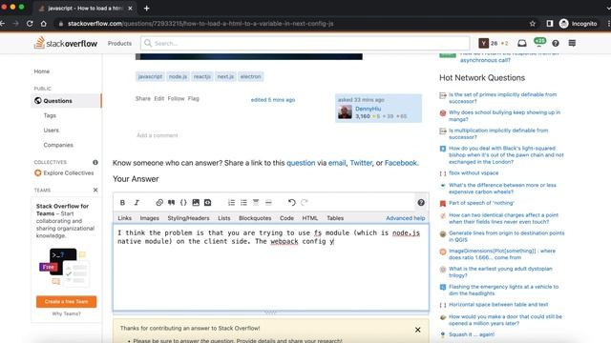Undo the last edit in the editor
611x343 pixels.
(x=292, y=203)
